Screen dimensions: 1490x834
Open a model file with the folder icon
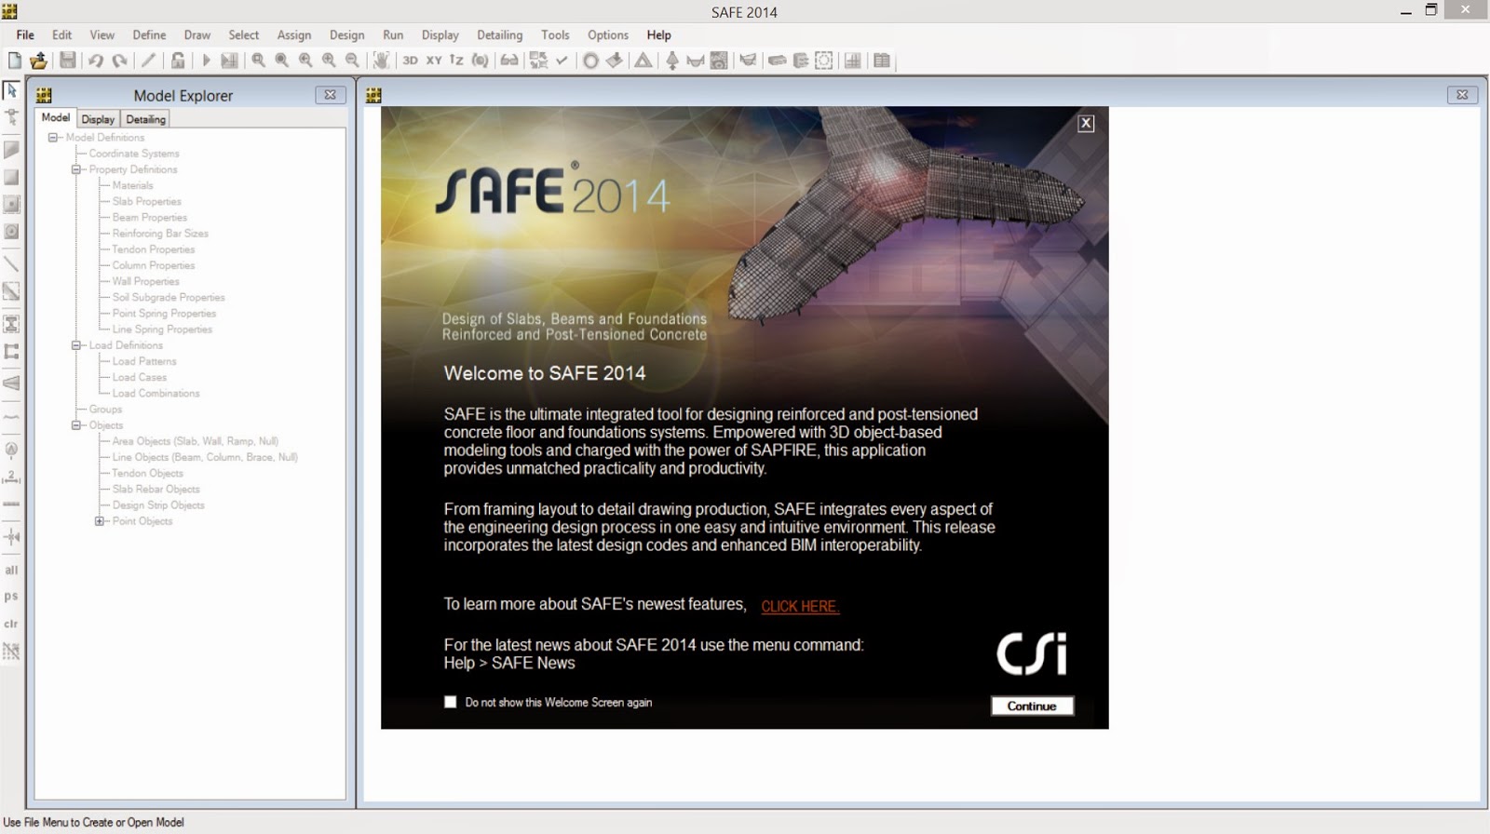pos(38,61)
